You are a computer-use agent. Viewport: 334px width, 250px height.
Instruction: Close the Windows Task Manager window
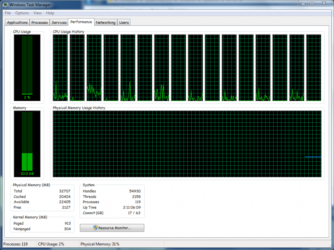(x=324, y=3)
